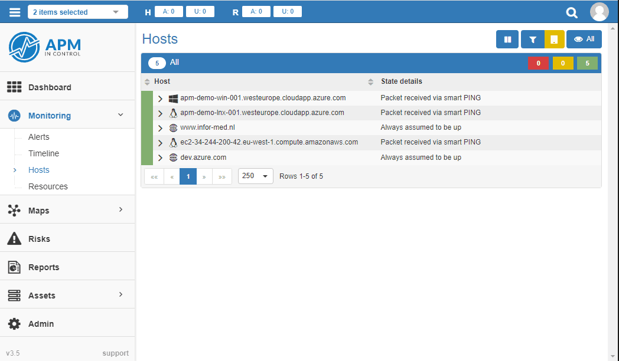The image size is (619, 361).
Task: Open the 250 rows-per-page dropdown
Action: (255, 176)
